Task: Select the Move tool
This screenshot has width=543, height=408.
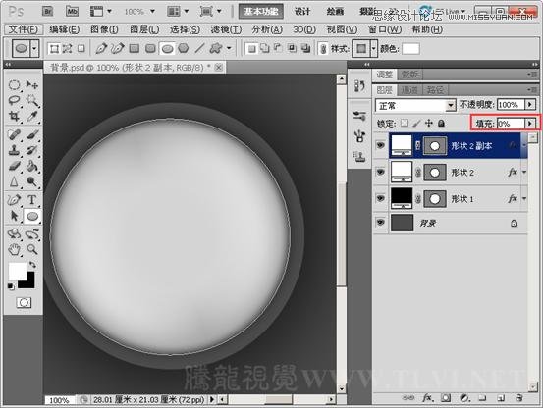Action: click(32, 84)
